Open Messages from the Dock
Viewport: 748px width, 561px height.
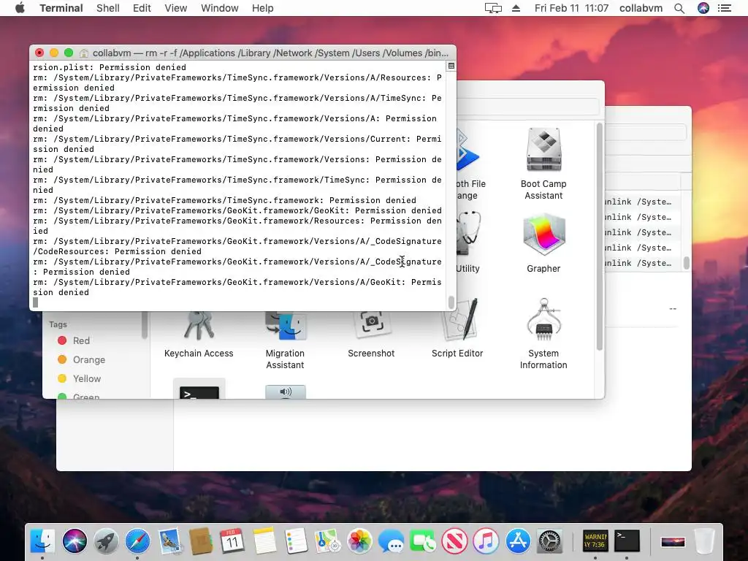tap(392, 541)
